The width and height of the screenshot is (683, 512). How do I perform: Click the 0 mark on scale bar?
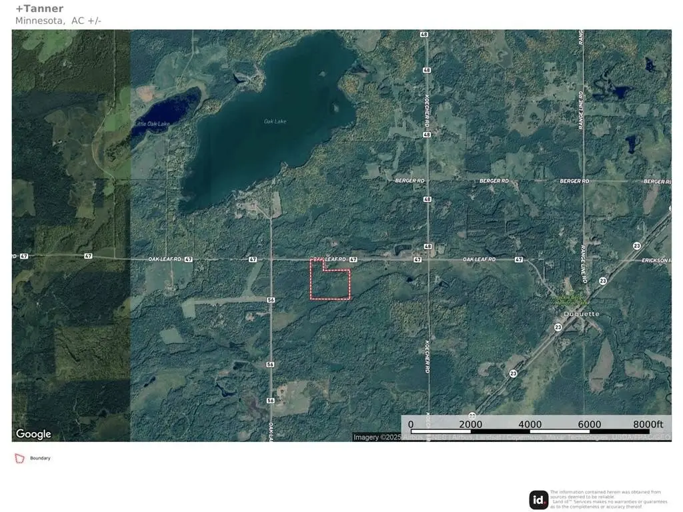coord(410,424)
